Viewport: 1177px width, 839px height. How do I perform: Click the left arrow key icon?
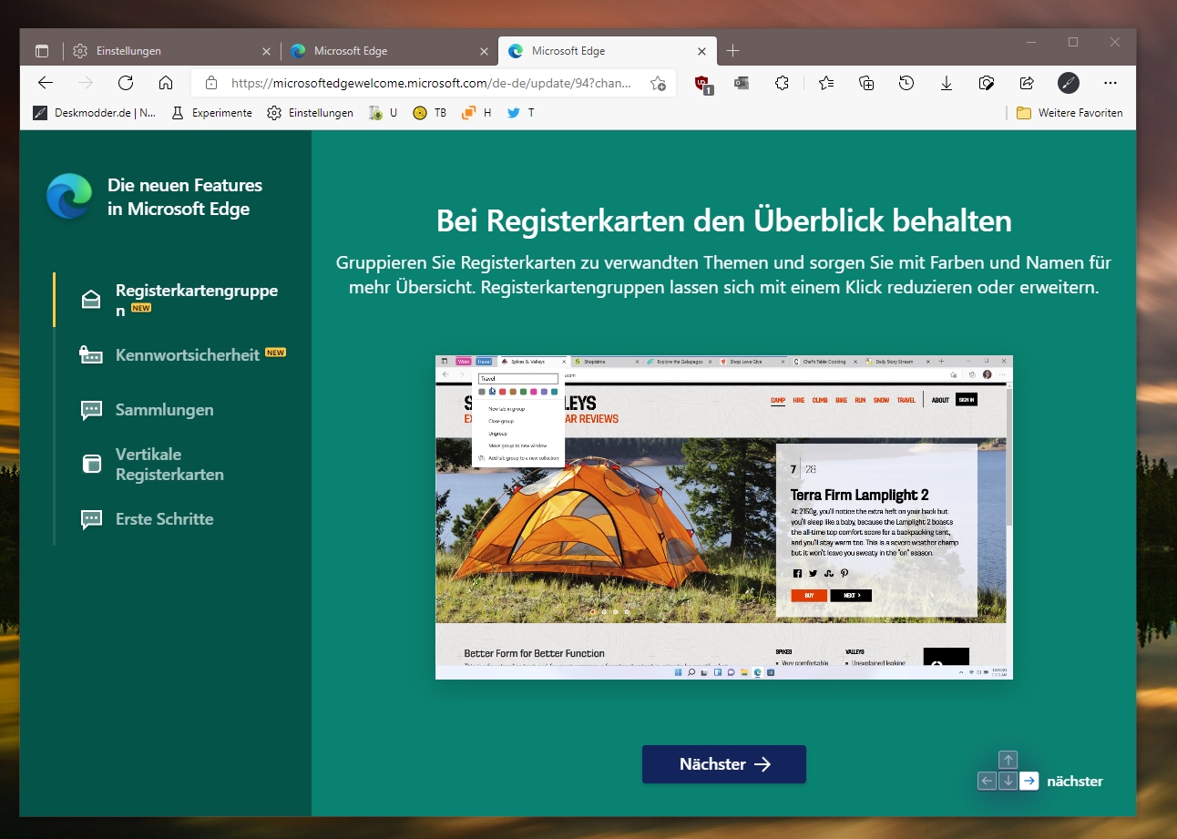coord(986,781)
